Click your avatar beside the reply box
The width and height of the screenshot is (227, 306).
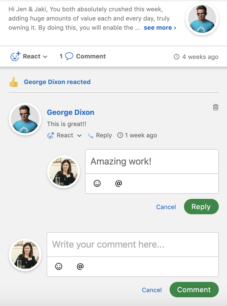64,172
